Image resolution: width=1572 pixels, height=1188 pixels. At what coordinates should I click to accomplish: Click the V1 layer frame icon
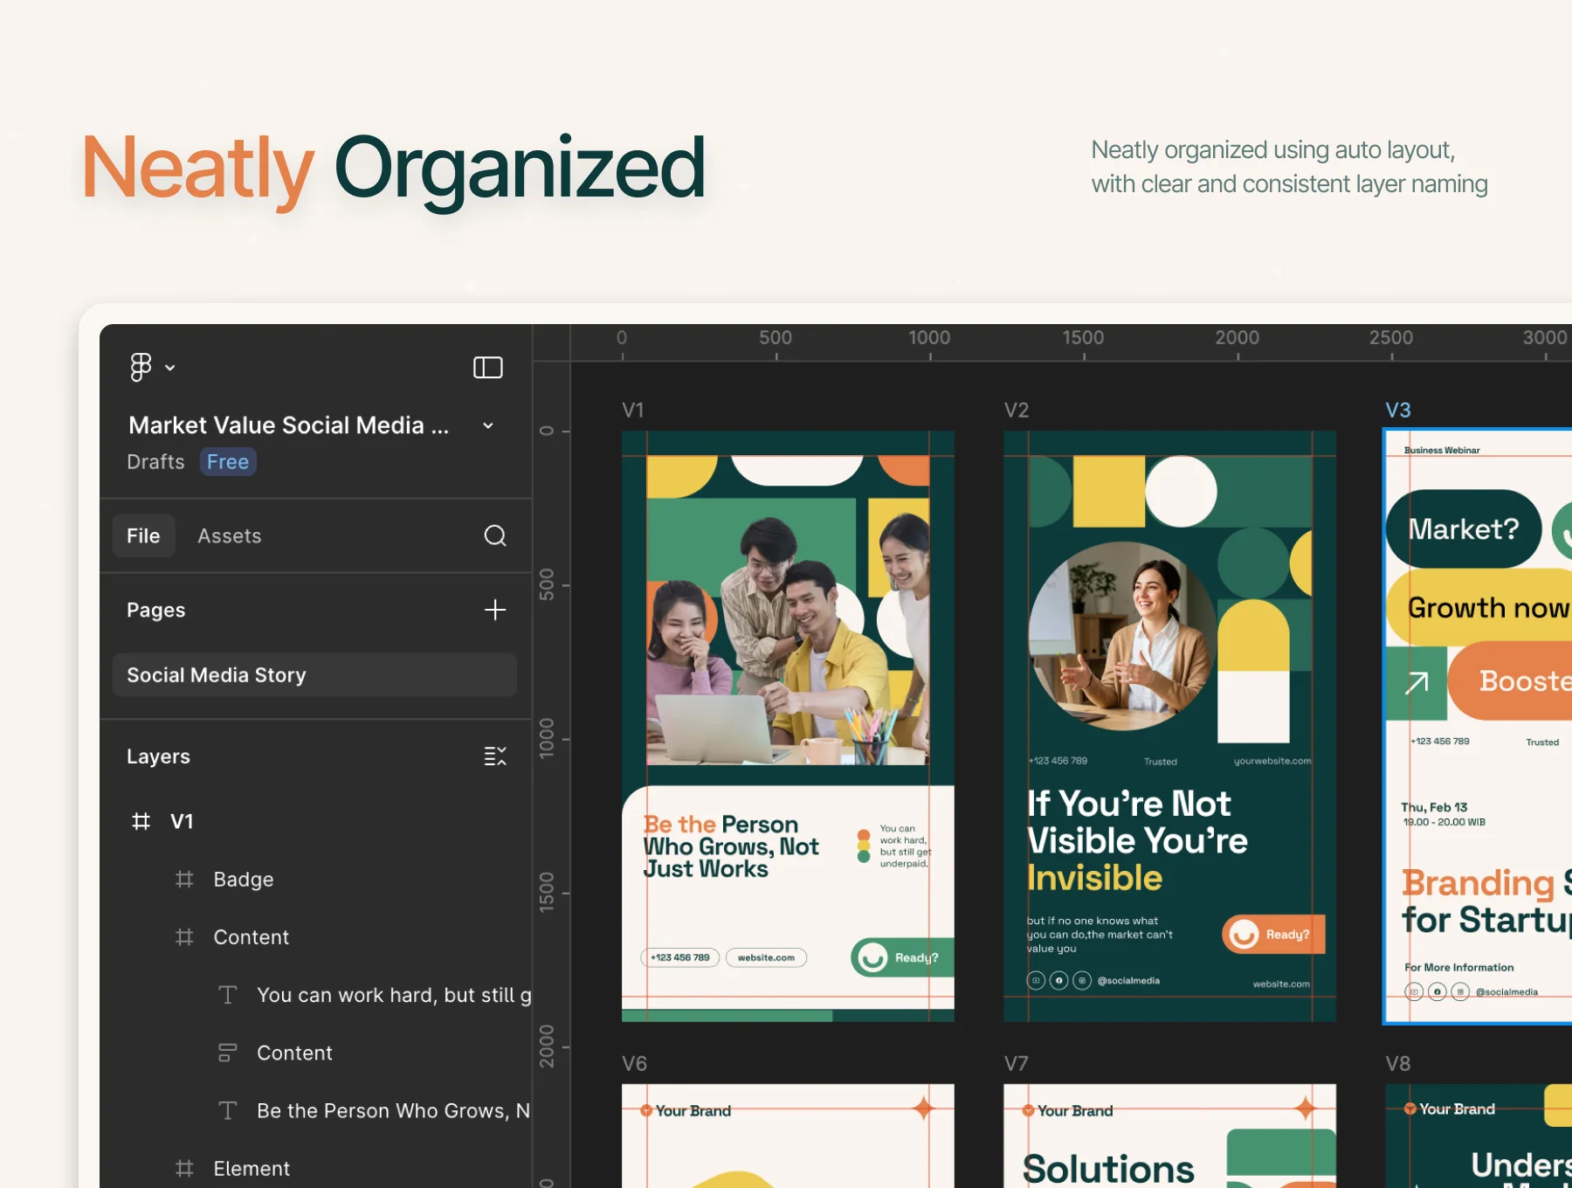coord(141,821)
